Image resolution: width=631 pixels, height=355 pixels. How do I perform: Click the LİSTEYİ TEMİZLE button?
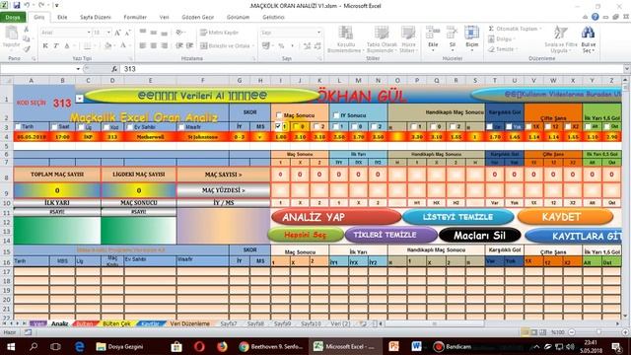tap(457, 217)
